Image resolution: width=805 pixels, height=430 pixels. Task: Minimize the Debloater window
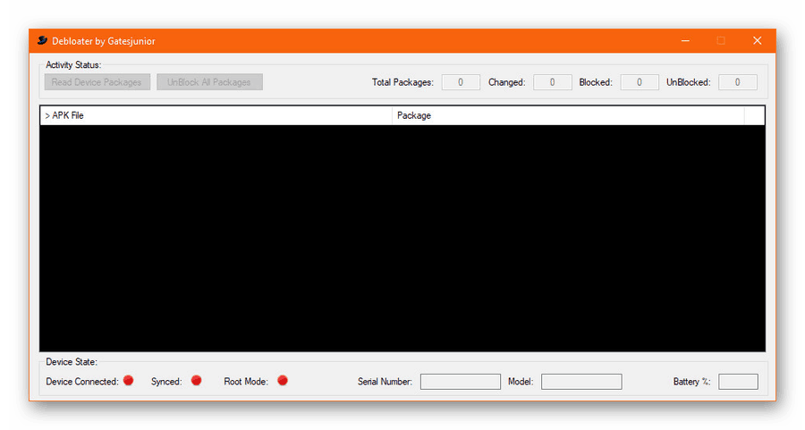coord(685,40)
